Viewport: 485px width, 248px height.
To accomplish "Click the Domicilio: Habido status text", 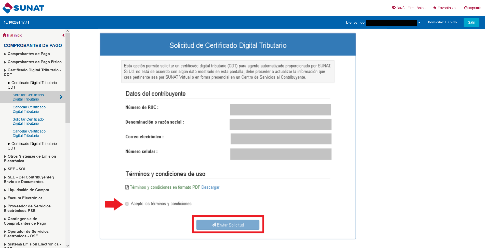I will click(x=442, y=22).
